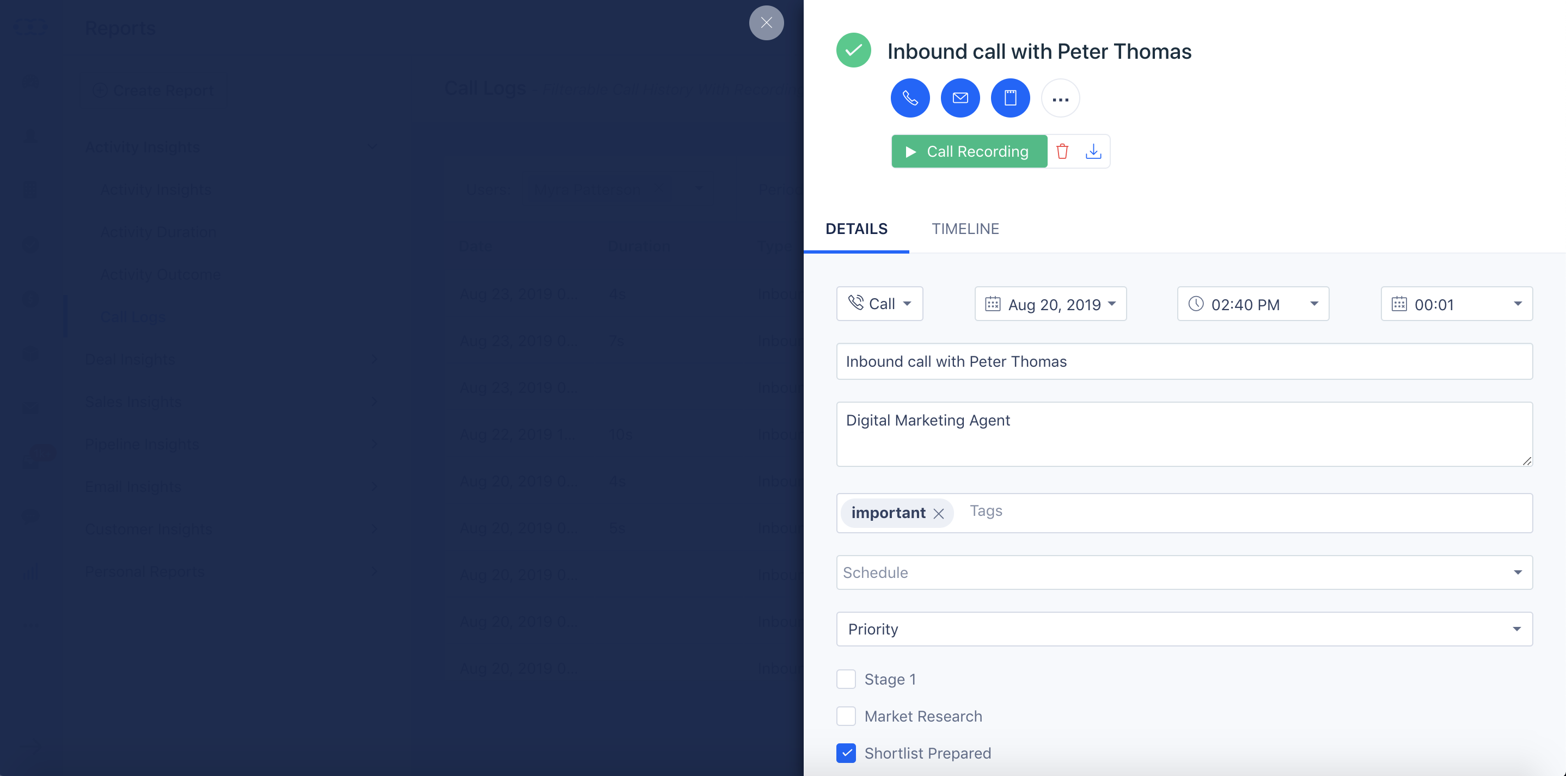Switch to the DETAILS tab
The width and height of the screenshot is (1566, 776).
(856, 229)
